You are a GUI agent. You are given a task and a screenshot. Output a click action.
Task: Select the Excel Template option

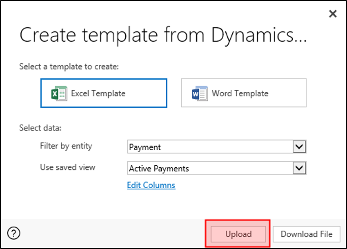pos(103,93)
